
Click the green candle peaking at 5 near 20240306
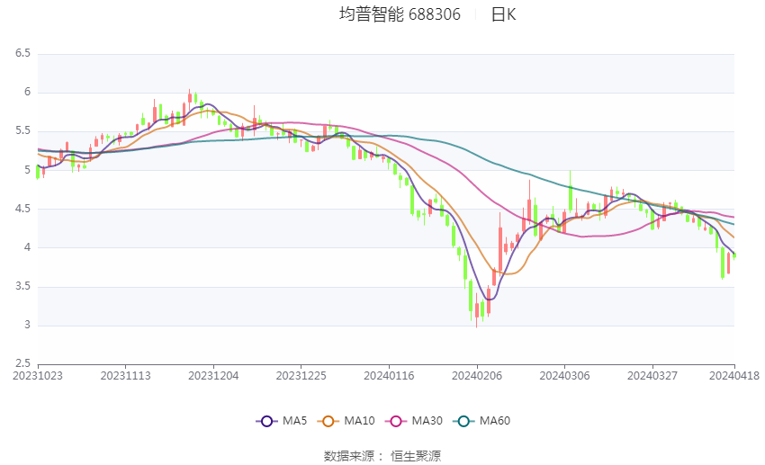571,192
